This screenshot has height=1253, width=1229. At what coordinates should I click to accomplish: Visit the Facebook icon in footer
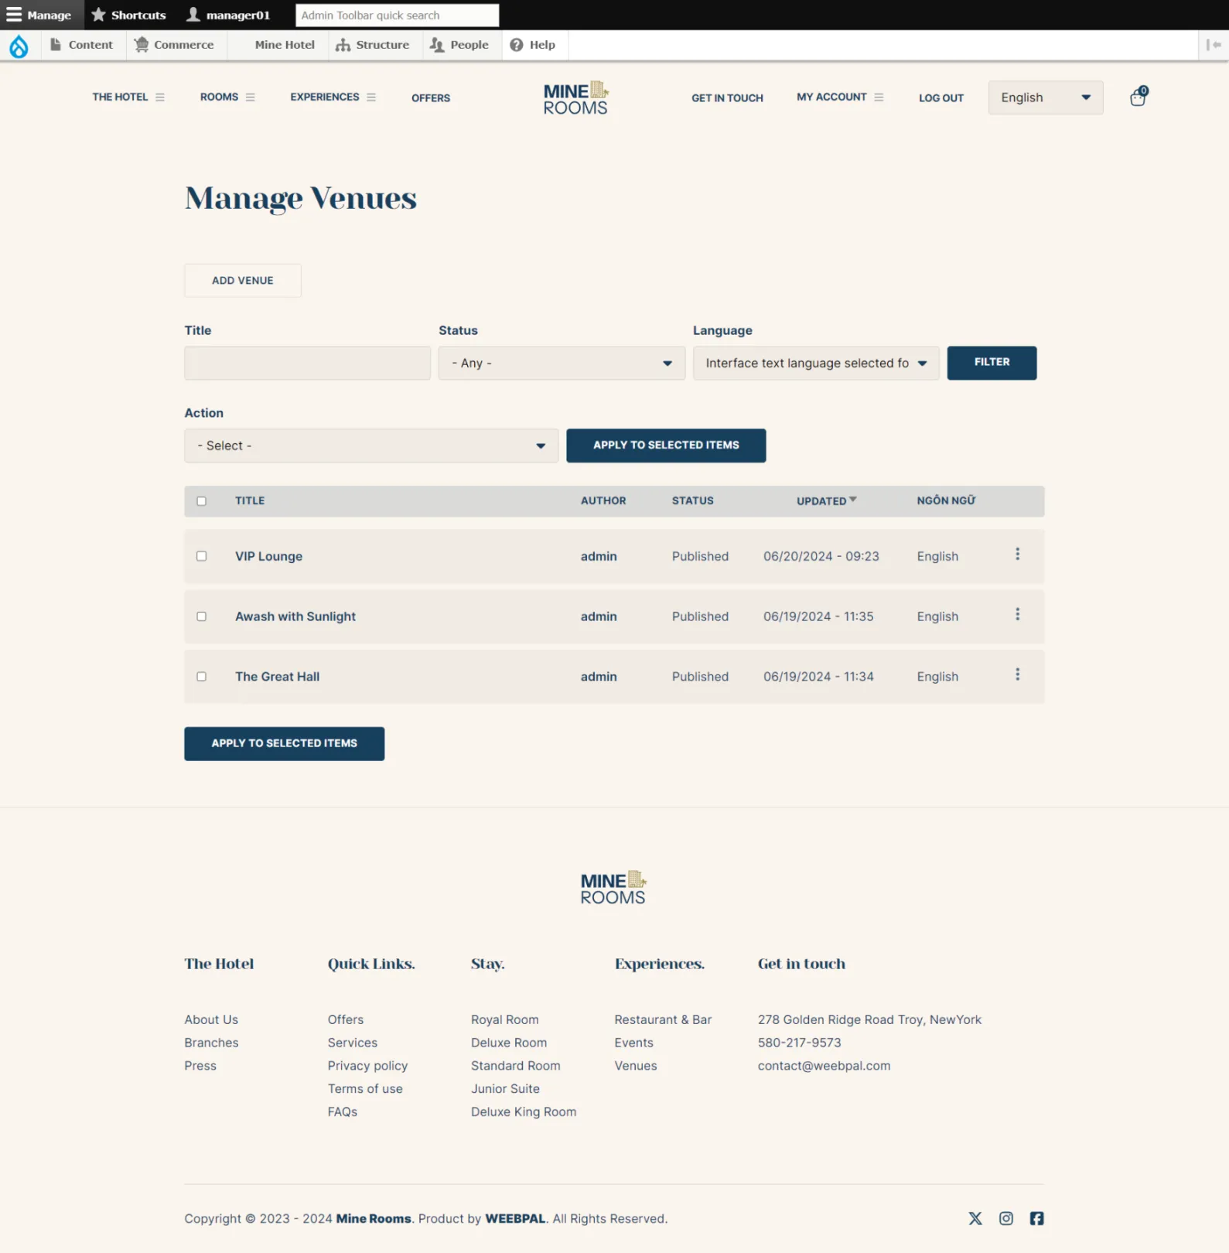pos(1036,1218)
